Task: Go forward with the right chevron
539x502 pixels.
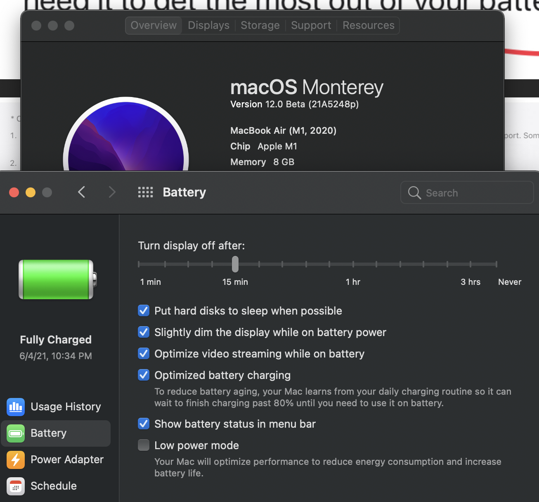Action: click(x=112, y=192)
